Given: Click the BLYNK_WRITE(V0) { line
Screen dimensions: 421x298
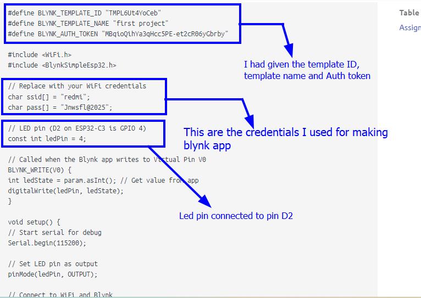Looking at the screenshot, I should [40, 170].
